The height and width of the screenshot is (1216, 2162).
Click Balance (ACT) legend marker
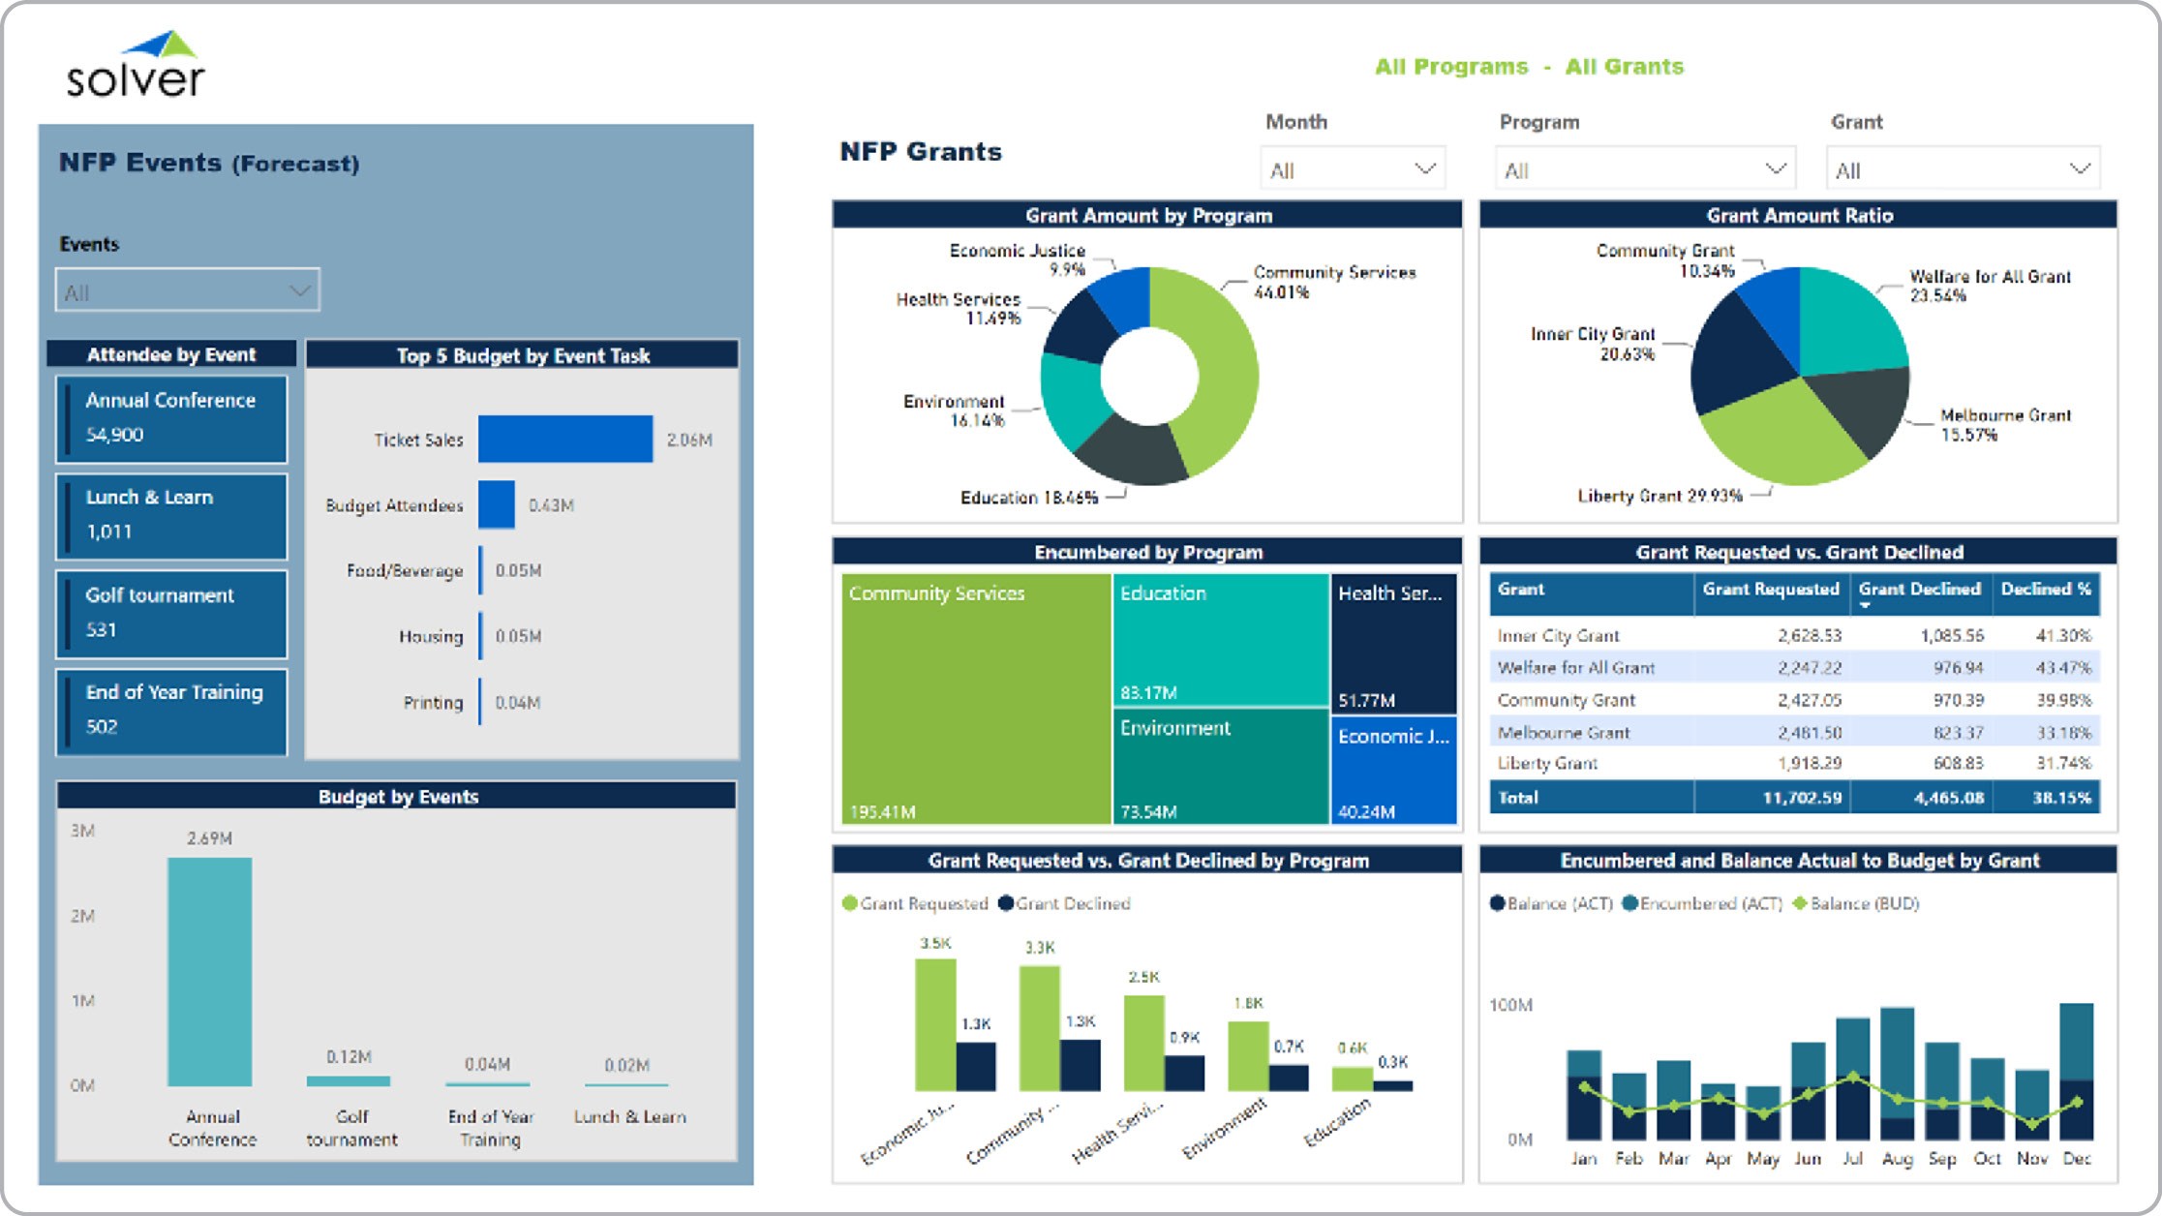(1497, 903)
